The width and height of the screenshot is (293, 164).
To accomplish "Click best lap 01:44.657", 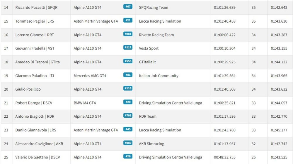I will click(279, 103).
